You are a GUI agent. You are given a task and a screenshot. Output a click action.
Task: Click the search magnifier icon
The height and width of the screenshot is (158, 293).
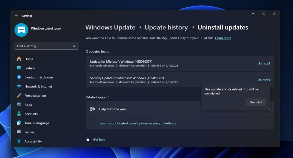pos(74,46)
